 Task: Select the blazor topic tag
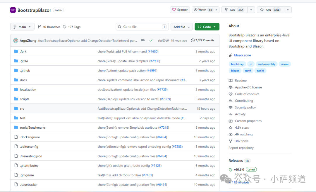(x=235, y=70)
